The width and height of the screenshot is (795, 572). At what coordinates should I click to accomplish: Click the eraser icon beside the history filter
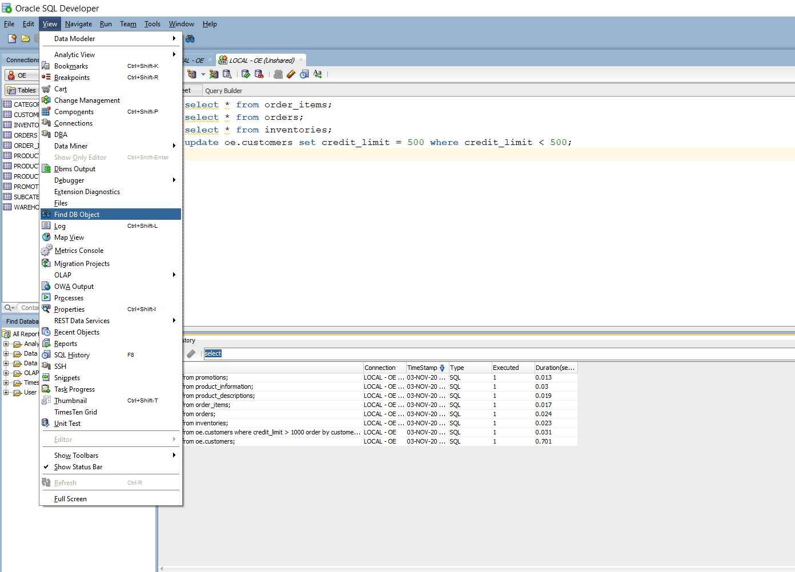click(191, 354)
